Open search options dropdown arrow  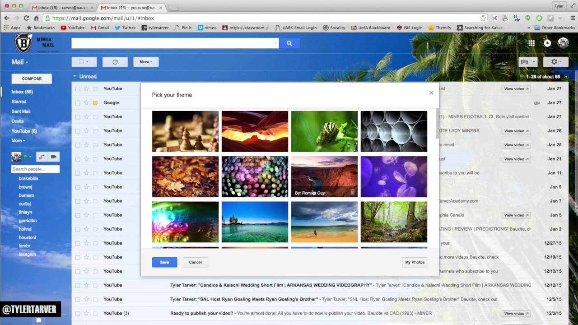click(x=275, y=43)
